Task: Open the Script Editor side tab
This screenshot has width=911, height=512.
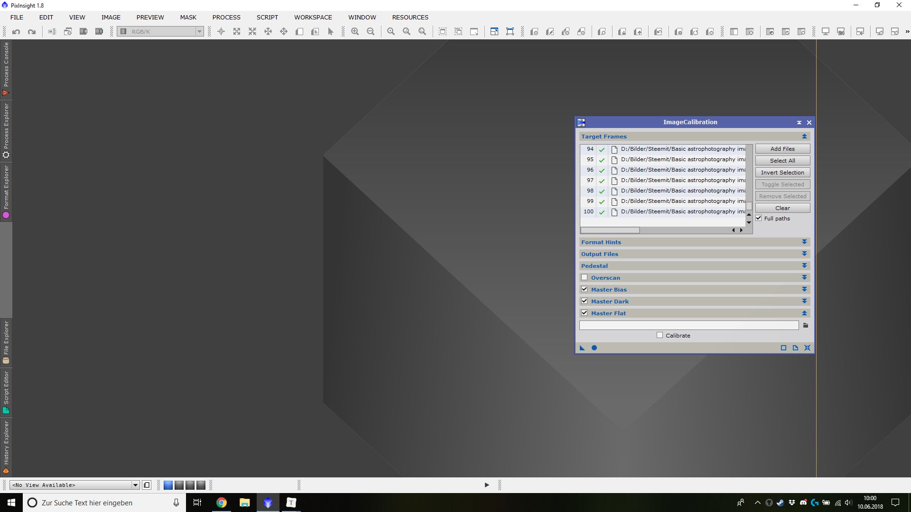Action: click(x=6, y=393)
